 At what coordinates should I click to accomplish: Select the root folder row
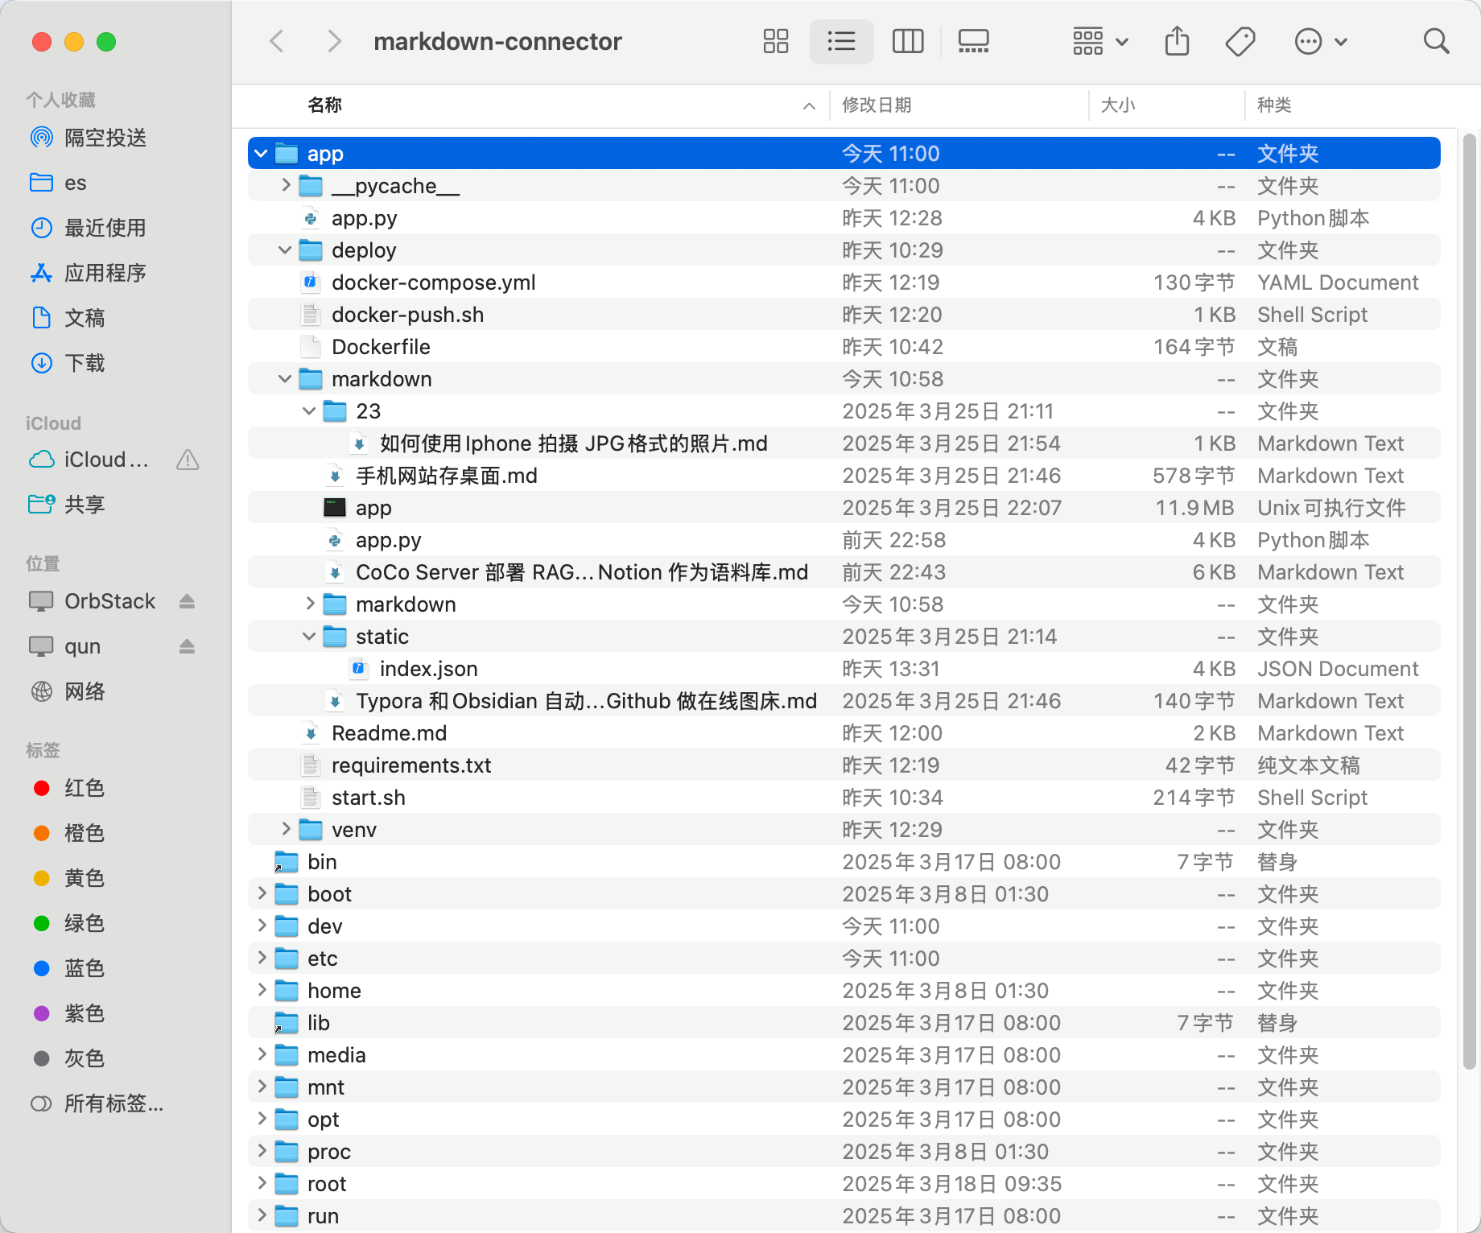click(x=844, y=1184)
